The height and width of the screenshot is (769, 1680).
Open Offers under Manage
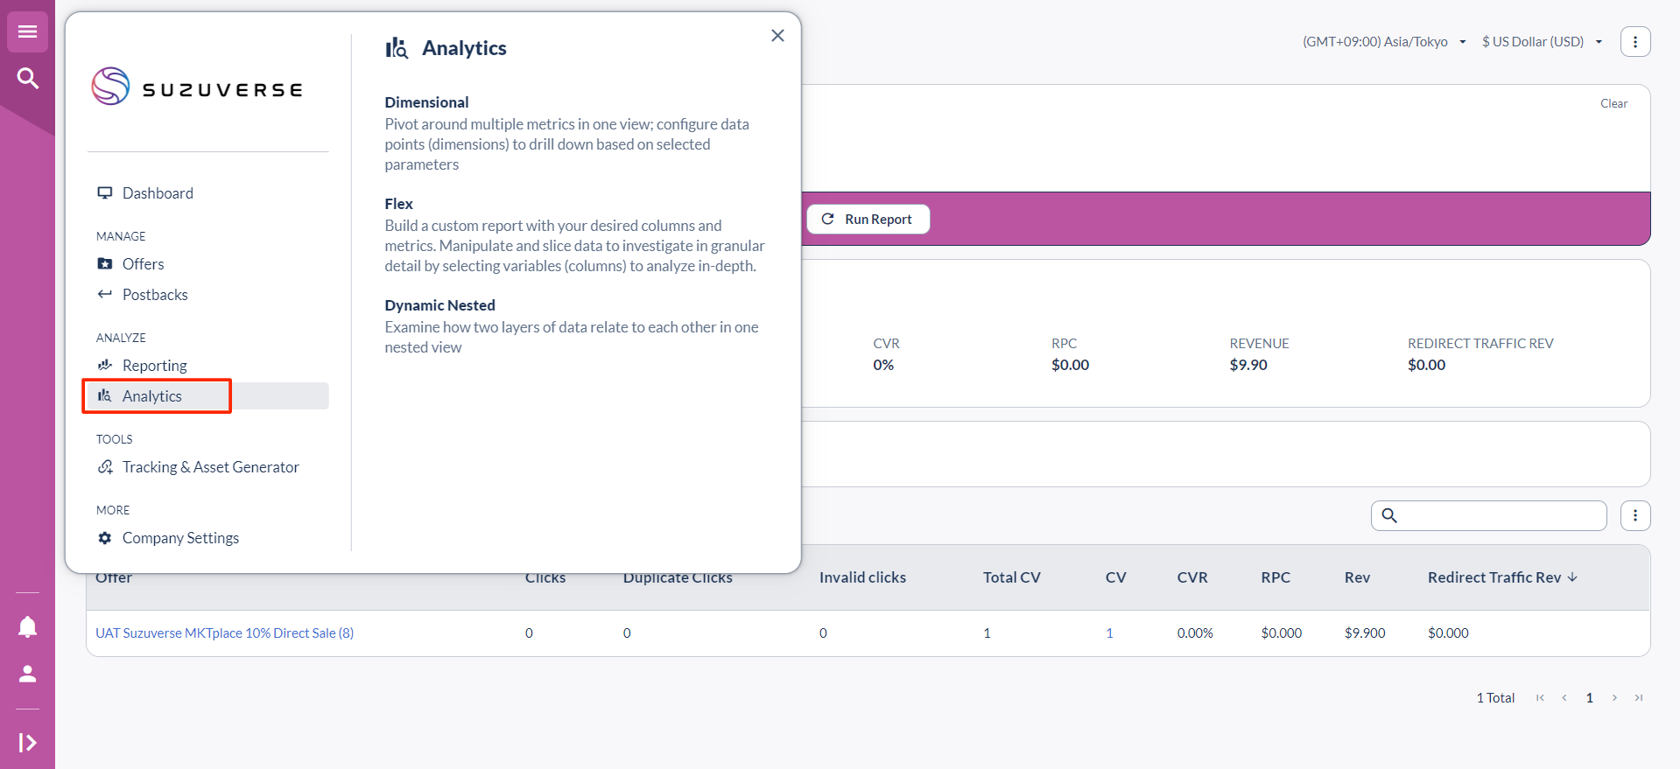tap(143, 264)
